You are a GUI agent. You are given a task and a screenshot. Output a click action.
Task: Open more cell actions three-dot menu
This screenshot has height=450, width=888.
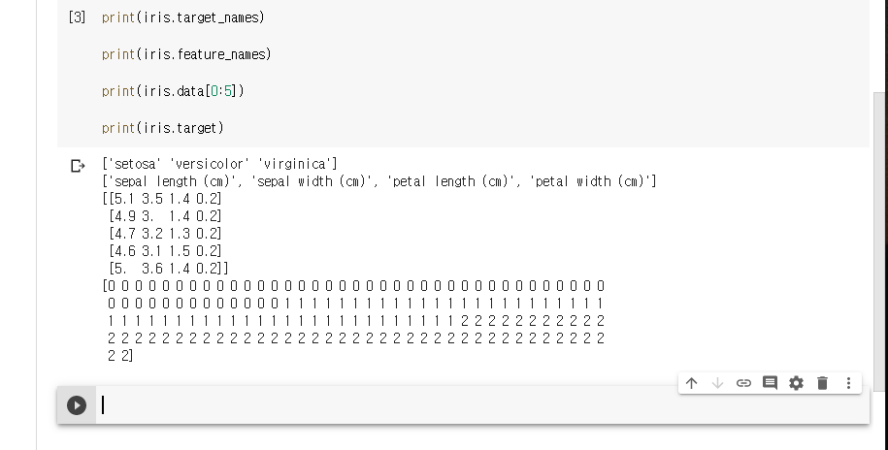(848, 383)
